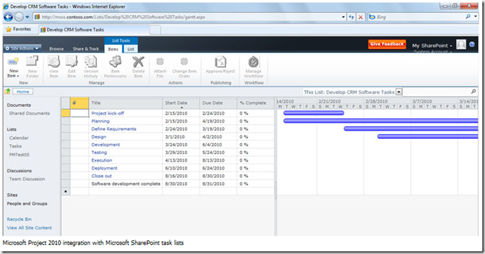The image size is (485, 254).
Task: Open Team Discussion in the sidebar
Action: [27, 179]
